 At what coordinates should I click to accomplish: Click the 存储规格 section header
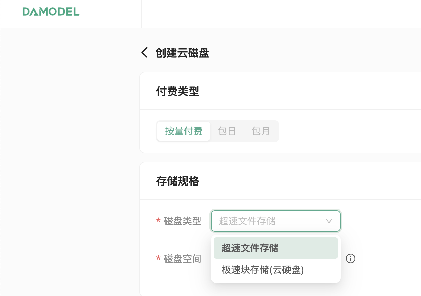[178, 181]
